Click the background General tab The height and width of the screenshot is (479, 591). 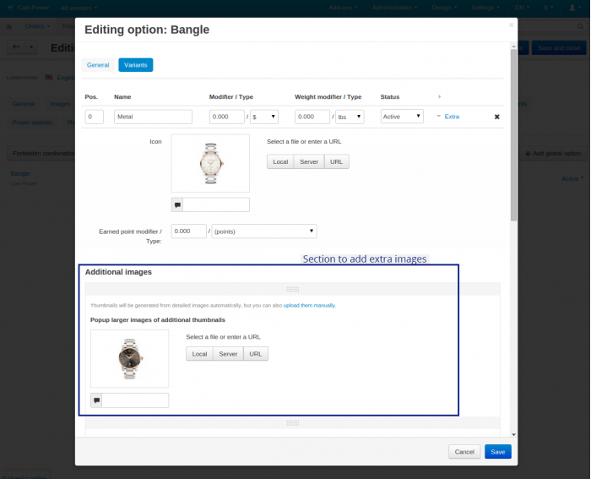click(24, 104)
